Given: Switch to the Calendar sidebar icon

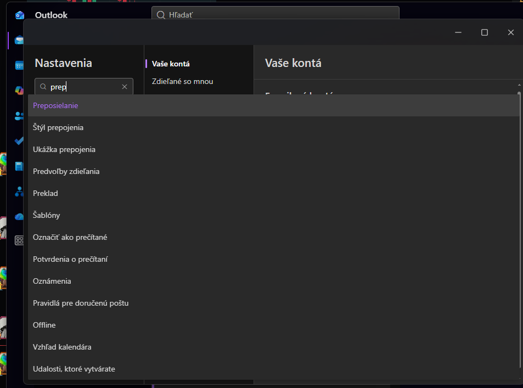Looking at the screenshot, I should tap(19, 65).
